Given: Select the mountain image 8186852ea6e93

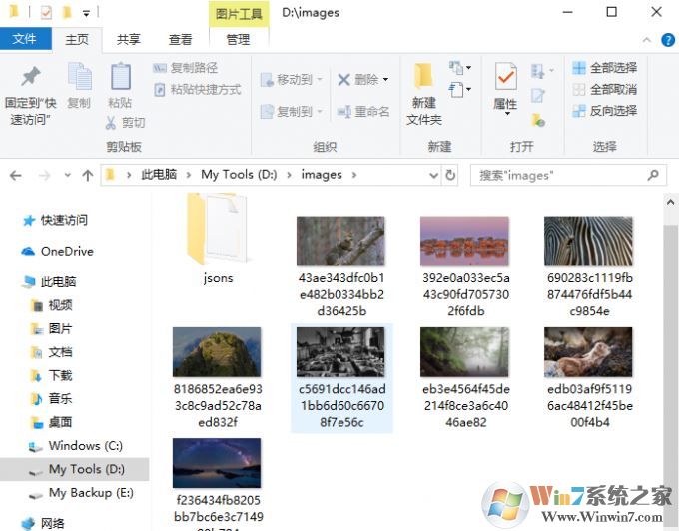Looking at the screenshot, I should coord(218,378).
